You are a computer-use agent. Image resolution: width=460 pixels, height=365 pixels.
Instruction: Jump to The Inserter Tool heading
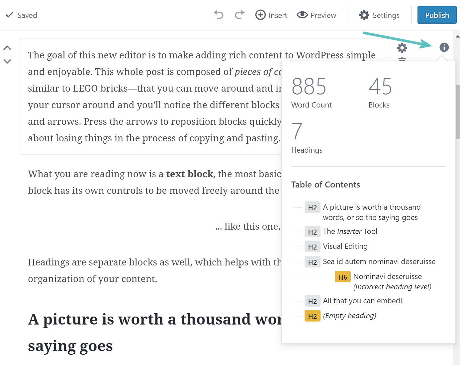pyautogui.click(x=350, y=232)
